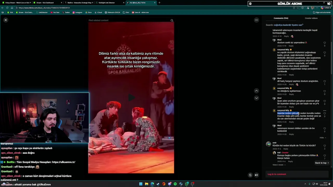This screenshot has height=187, width=333.
Task: Switch to the Stream - Kick Dashboard tab
Action: tap(47, 3)
